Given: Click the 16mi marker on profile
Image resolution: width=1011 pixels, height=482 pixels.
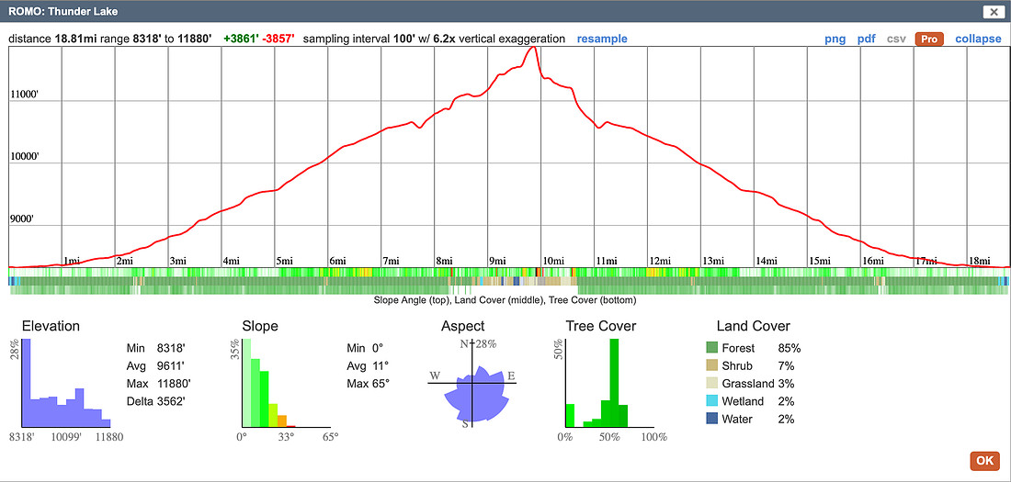Looking at the screenshot, I should tap(873, 261).
